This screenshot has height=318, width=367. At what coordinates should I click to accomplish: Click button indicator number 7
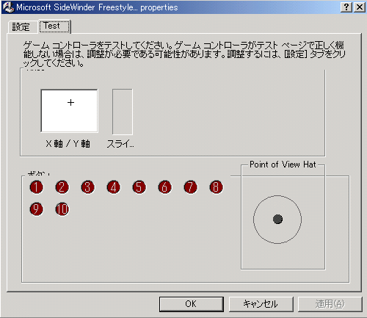coord(191,187)
